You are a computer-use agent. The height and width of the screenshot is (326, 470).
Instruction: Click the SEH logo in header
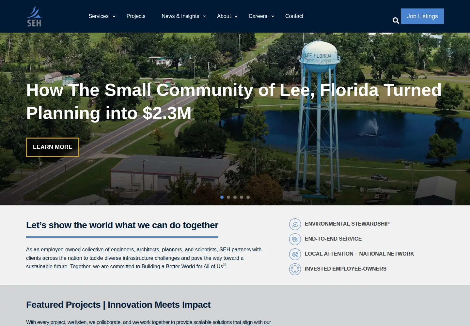pos(34,16)
